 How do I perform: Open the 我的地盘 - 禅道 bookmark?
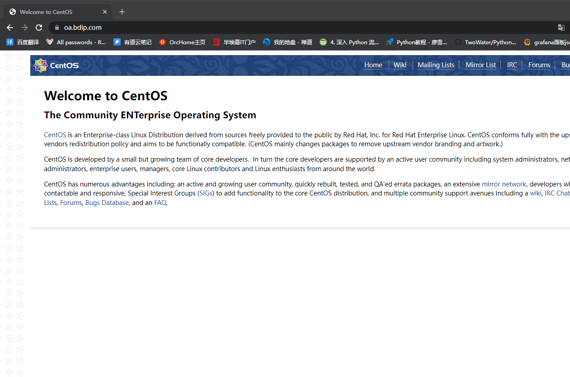click(287, 42)
